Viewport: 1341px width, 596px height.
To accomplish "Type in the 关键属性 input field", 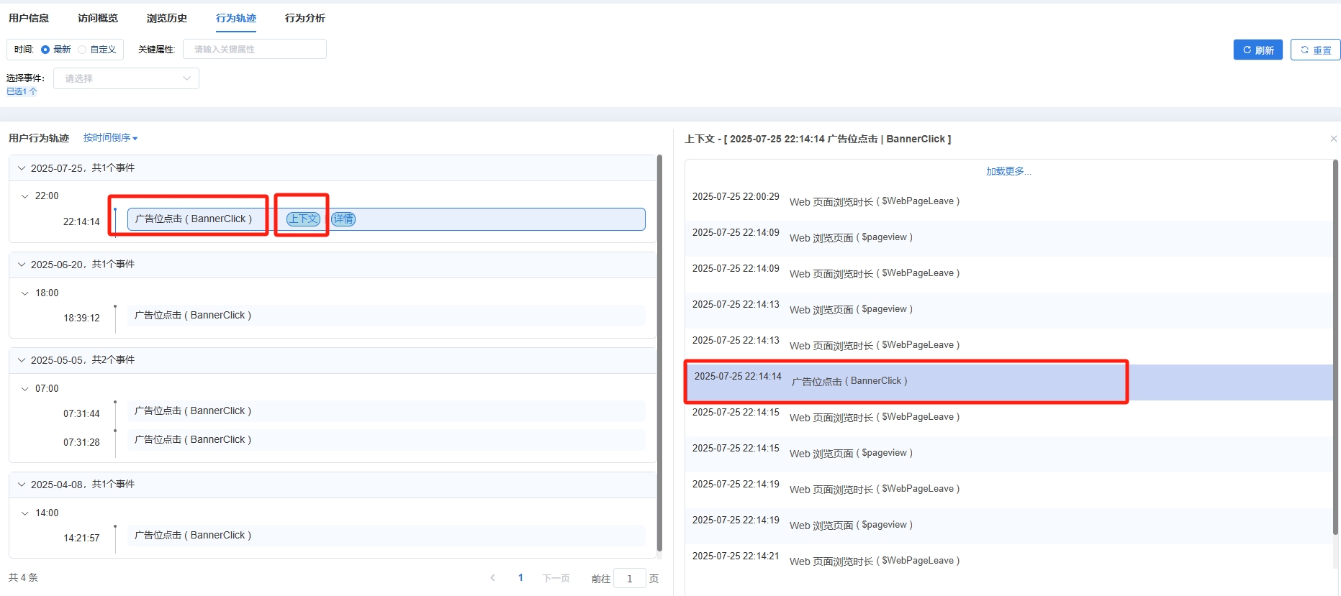I will (x=254, y=50).
